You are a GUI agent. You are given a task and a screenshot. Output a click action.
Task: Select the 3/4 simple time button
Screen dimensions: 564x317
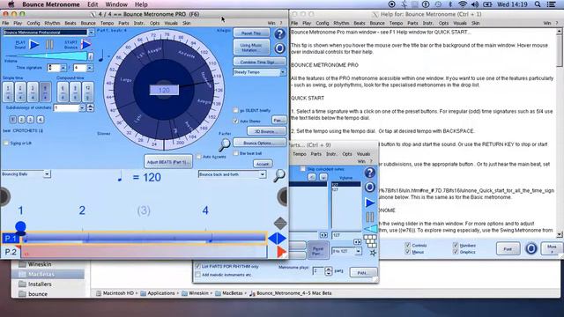(33, 92)
